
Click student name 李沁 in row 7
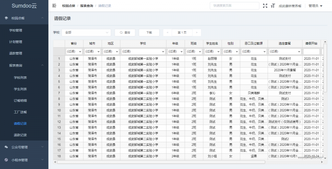pos(212,93)
